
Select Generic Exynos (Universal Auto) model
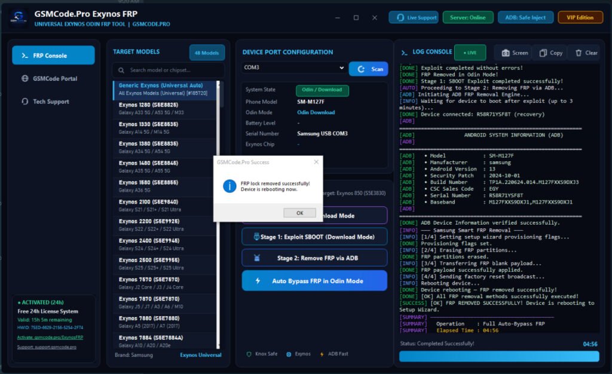click(165, 89)
